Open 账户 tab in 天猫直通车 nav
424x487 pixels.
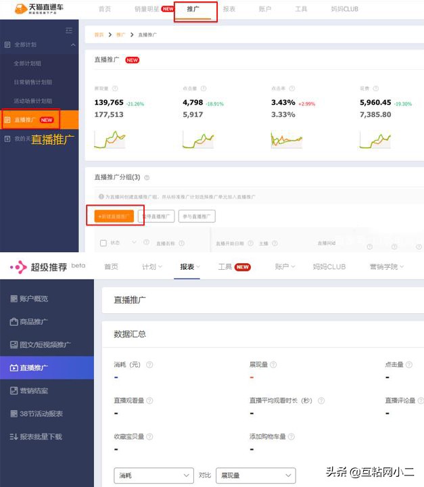point(265,9)
